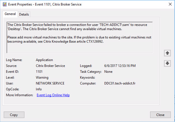Click the Event Properties title bar icon
The width and height of the screenshot is (175, 122).
pos(4,4)
